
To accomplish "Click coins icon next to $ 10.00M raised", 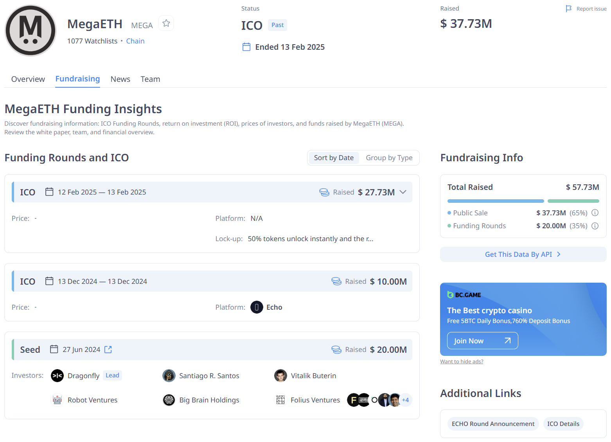I will pyautogui.click(x=336, y=281).
